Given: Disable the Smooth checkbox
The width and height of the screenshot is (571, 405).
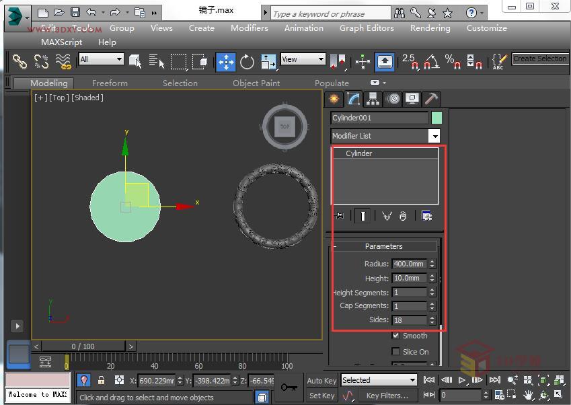Looking at the screenshot, I should [395, 336].
